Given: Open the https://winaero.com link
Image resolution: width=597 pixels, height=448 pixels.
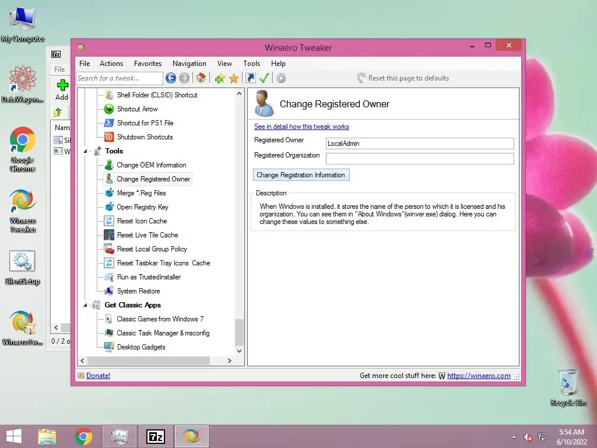Looking at the screenshot, I should 479,376.
